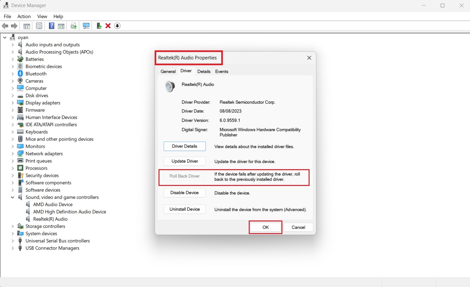Click the Monitors category icon
470x287 pixels.
pos(20,146)
